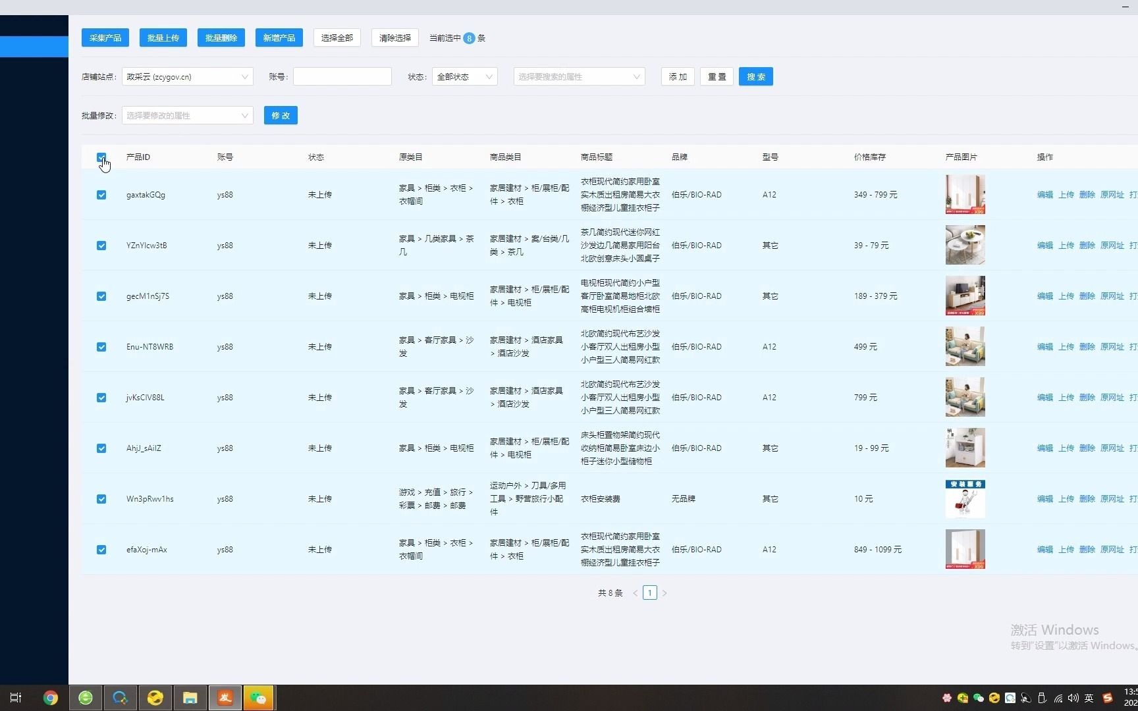
Task: Click the 新增产品 button
Action: tap(279, 38)
